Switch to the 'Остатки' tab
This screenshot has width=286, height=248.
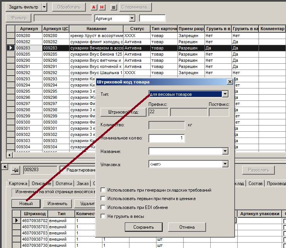(64, 183)
